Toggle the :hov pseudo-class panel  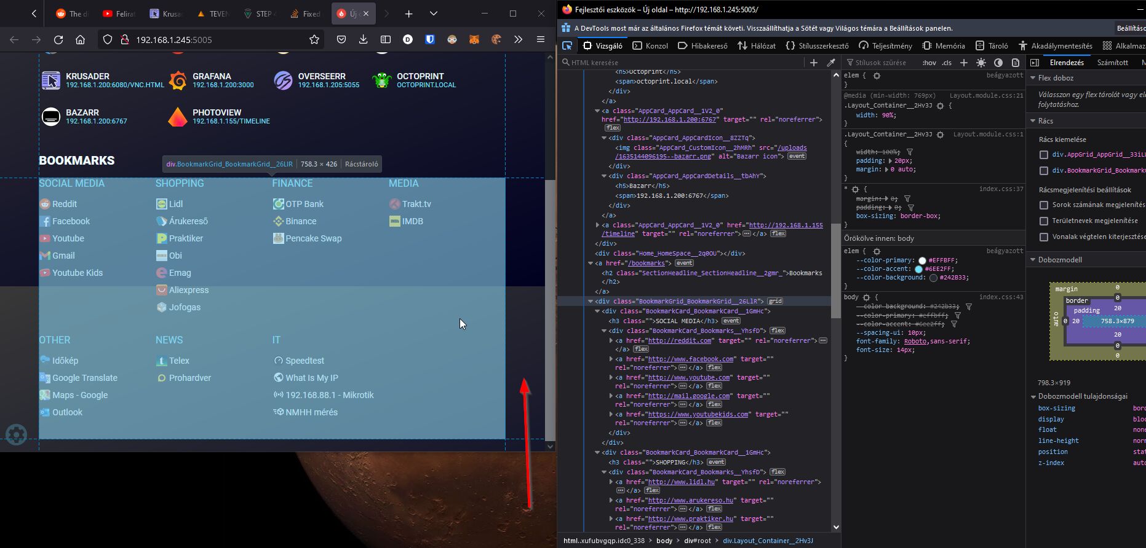[929, 63]
